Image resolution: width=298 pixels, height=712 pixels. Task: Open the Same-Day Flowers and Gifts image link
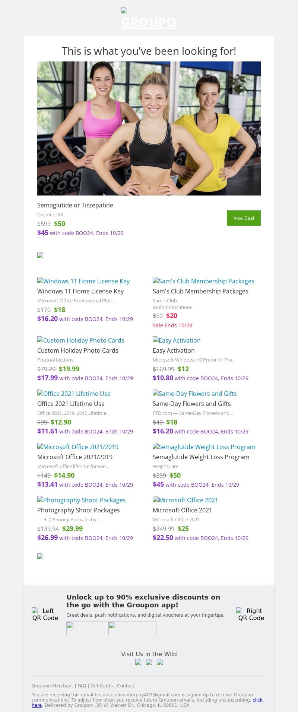click(195, 394)
